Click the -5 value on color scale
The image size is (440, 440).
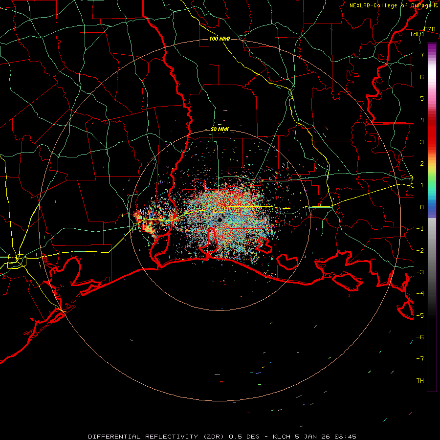coord(420,316)
